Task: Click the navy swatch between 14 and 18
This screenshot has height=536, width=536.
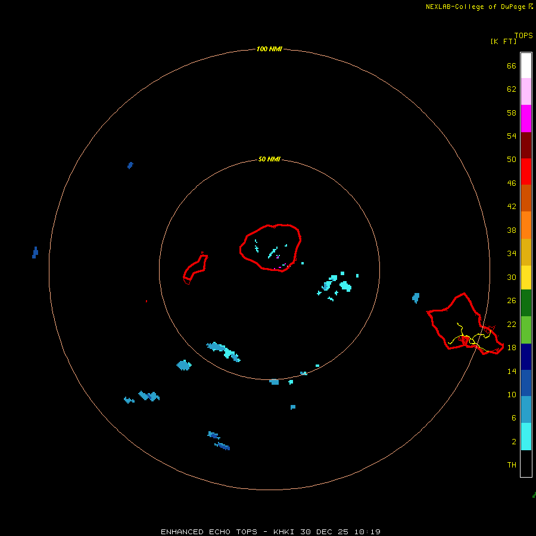Action: tap(526, 357)
